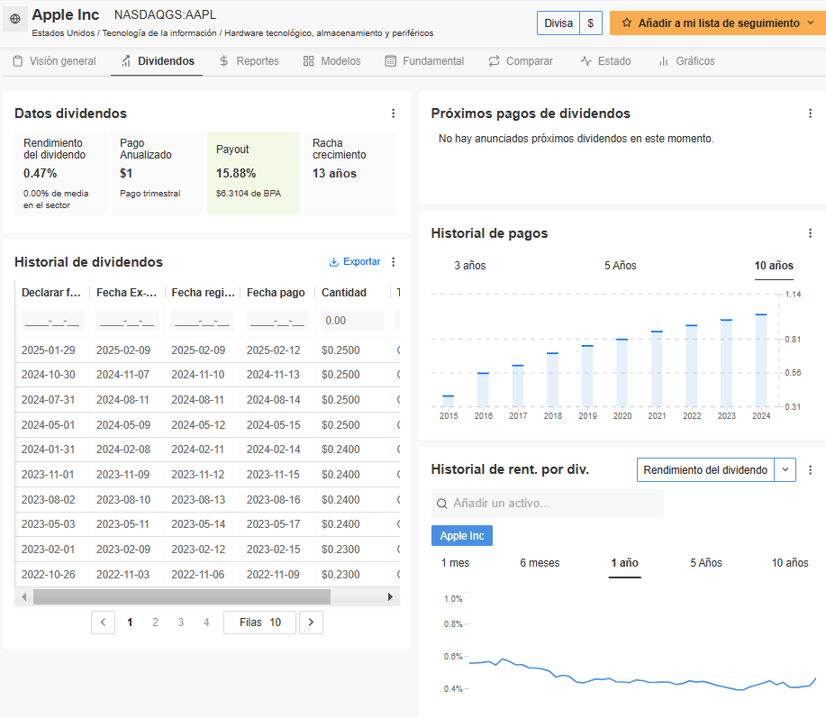Image resolution: width=826 pixels, height=718 pixels.
Task: Click the search magnifier in Añadir un activo
Action: pos(442,504)
